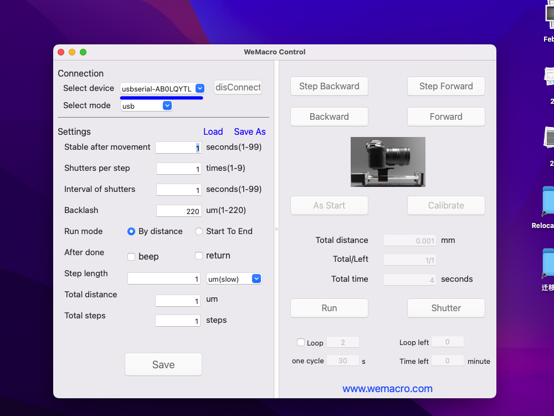The image size is (554, 416).
Task: Click the Calibrate button
Action: (446, 206)
